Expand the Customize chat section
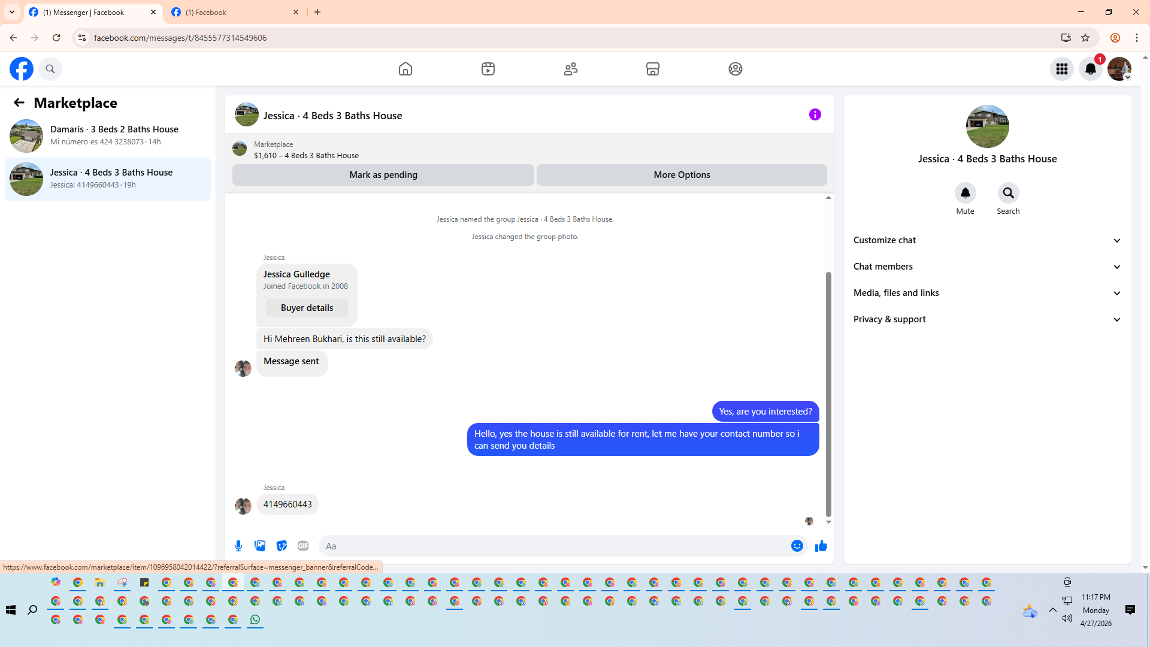Image resolution: width=1150 pixels, height=647 pixels. tap(987, 240)
